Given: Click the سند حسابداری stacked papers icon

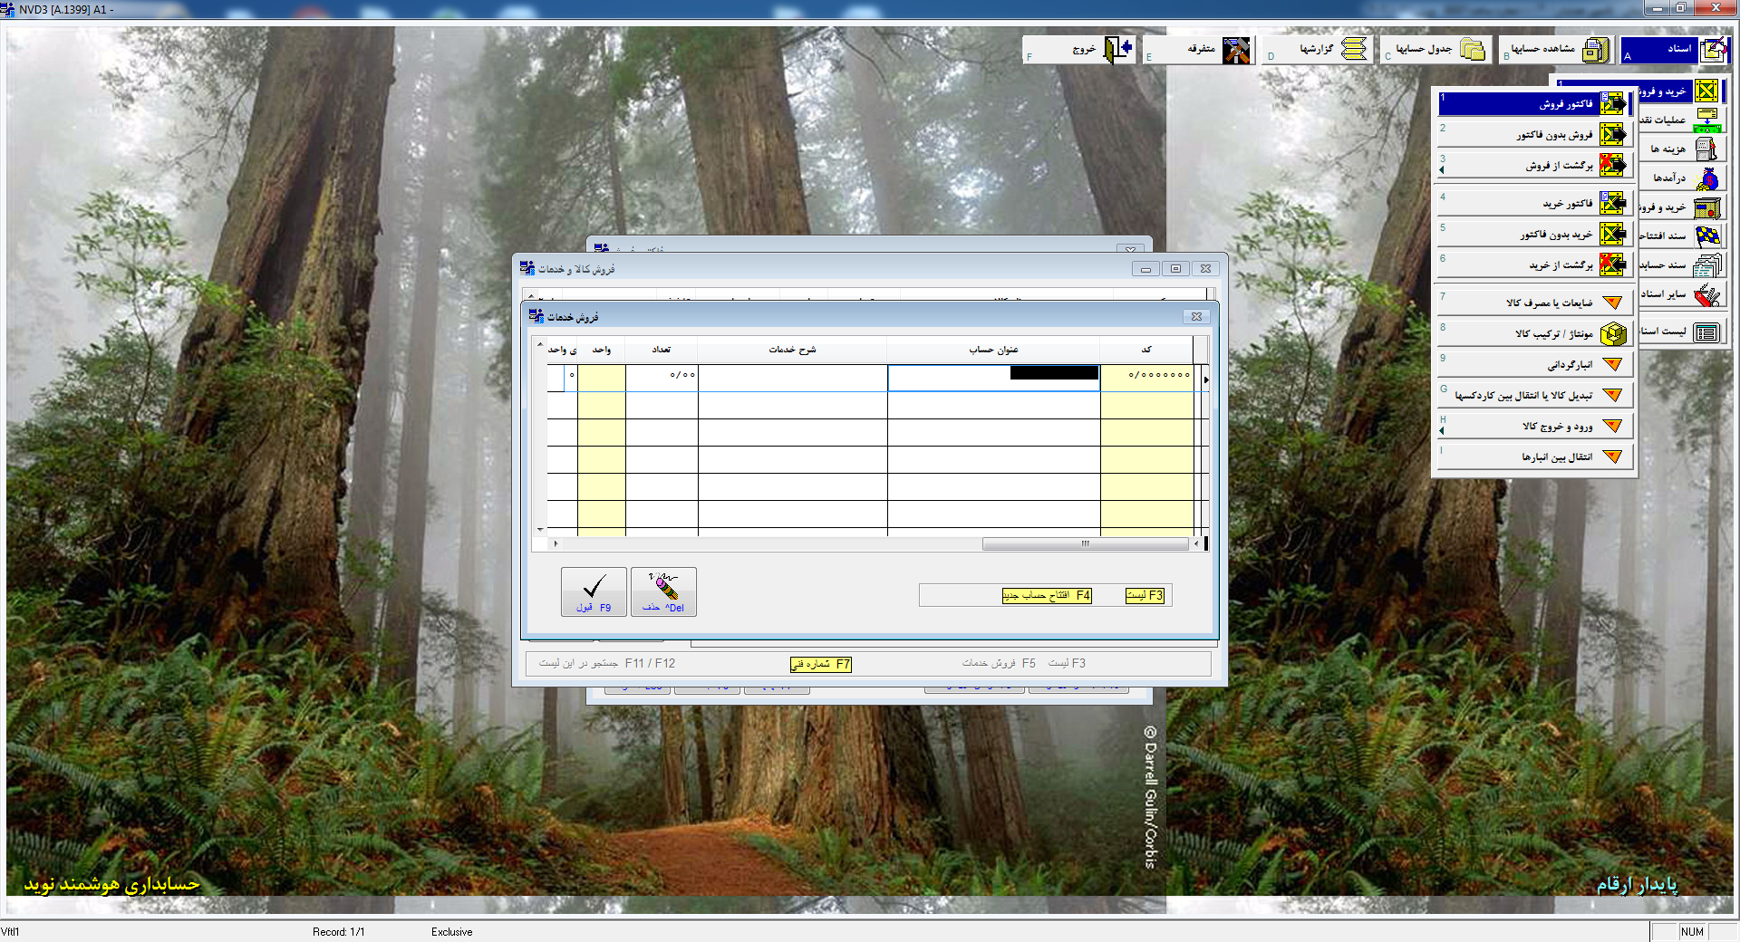Looking at the screenshot, I should [x=1707, y=265].
